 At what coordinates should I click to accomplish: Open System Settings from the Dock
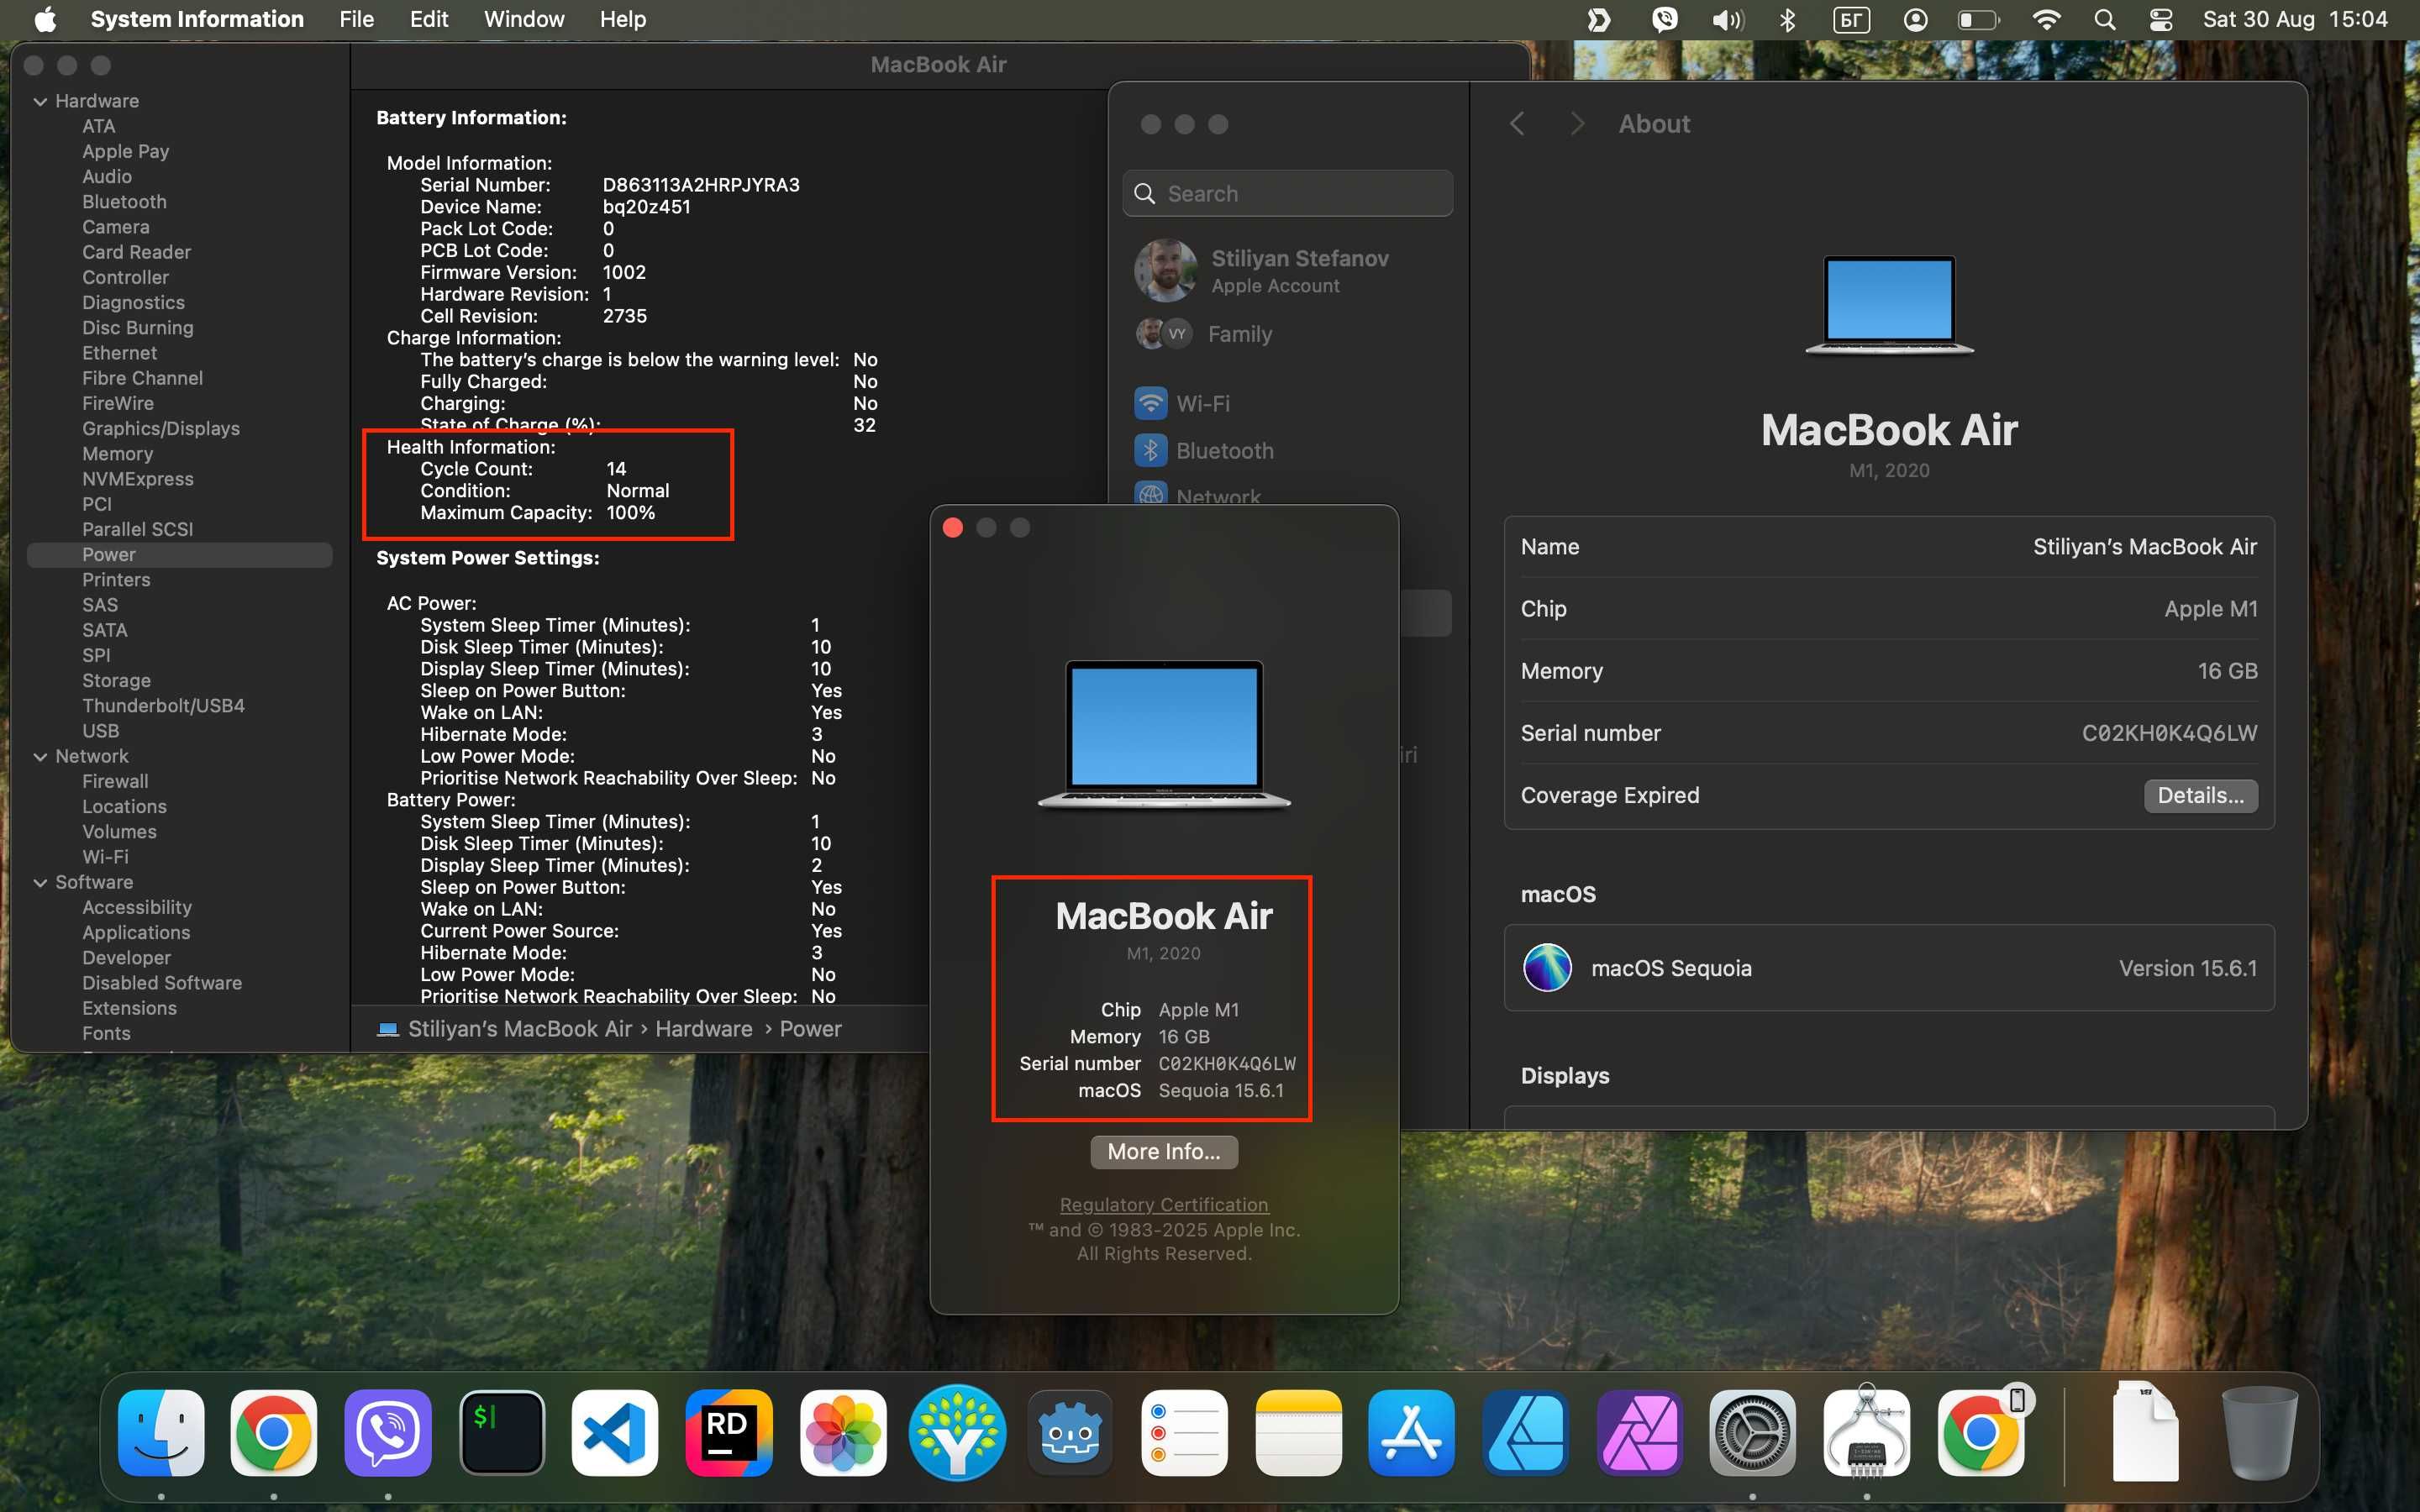point(1752,1432)
